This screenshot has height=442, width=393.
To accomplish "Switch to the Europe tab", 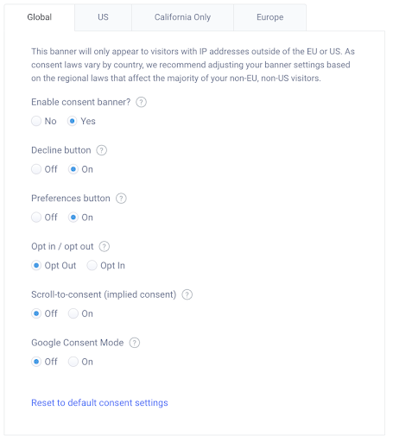I will pos(269,17).
